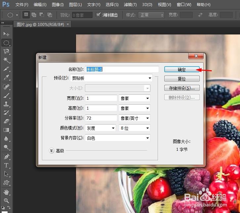
Task: Open the 帮助(H) menu
Action: (x=203, y=5)
